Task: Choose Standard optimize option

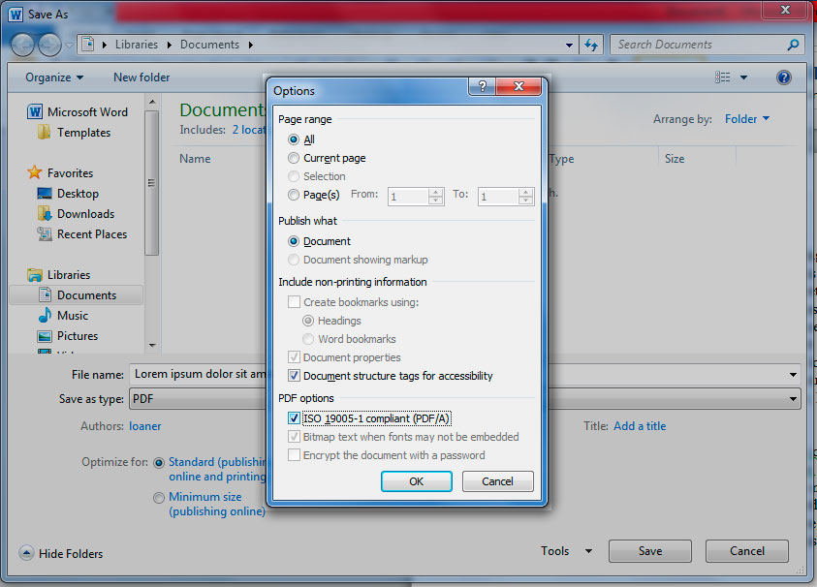Action: 159,462
